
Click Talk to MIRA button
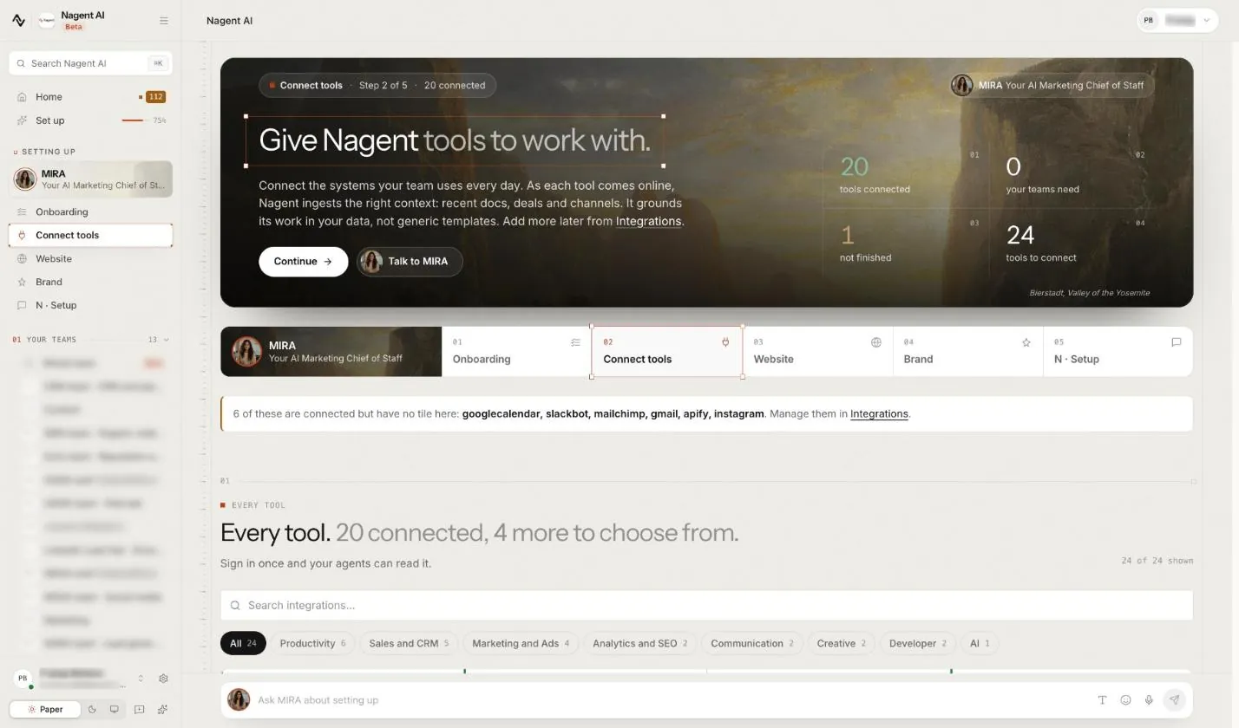410,262
